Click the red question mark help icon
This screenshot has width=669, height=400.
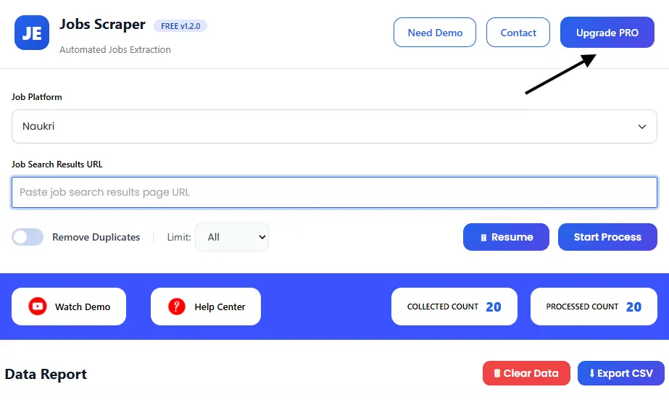[x=177, y=307]
